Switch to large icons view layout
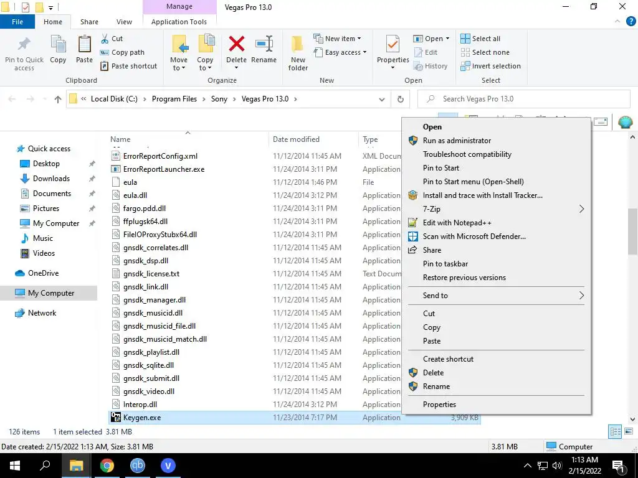This screenshot has width=638, height=478. tap(629, 432)
